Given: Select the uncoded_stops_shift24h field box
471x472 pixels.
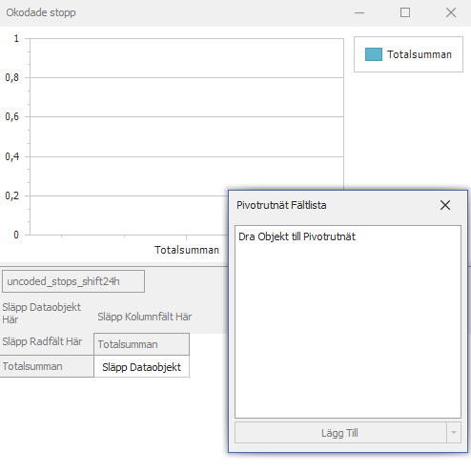Looking at the screenshot, I should pyautogui.click(x=73, y=281).
